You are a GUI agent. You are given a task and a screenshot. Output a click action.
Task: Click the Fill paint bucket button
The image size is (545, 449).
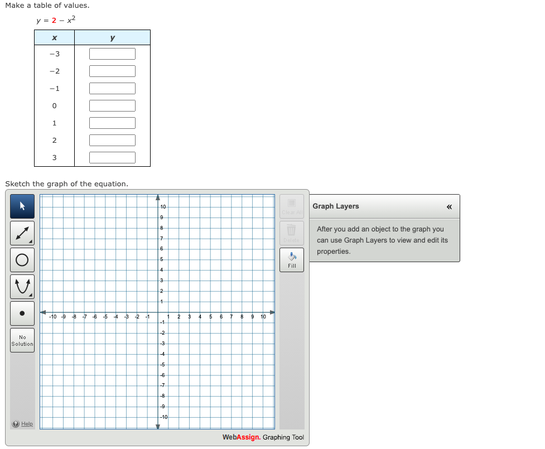coord(292,260)
